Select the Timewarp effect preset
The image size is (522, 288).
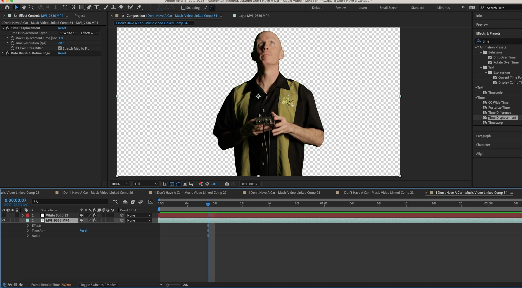coord(495,123)
